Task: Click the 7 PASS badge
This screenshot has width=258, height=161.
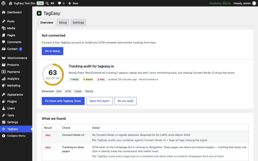Action: tap(74, 79)
